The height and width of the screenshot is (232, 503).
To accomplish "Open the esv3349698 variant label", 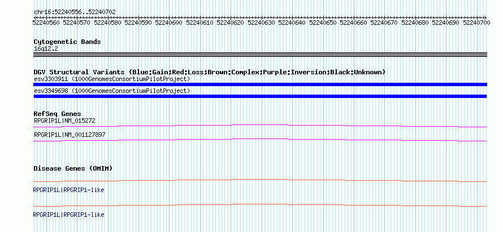I will [112, 91].
